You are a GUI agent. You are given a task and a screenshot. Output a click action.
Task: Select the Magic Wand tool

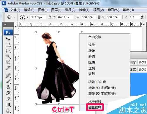coord(8,56)
